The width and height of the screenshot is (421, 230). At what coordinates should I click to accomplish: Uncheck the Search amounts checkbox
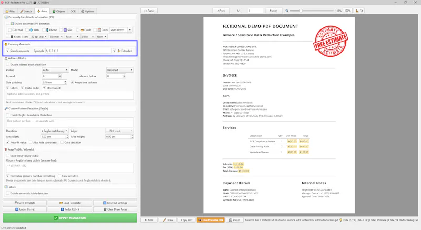coord(8,51)
